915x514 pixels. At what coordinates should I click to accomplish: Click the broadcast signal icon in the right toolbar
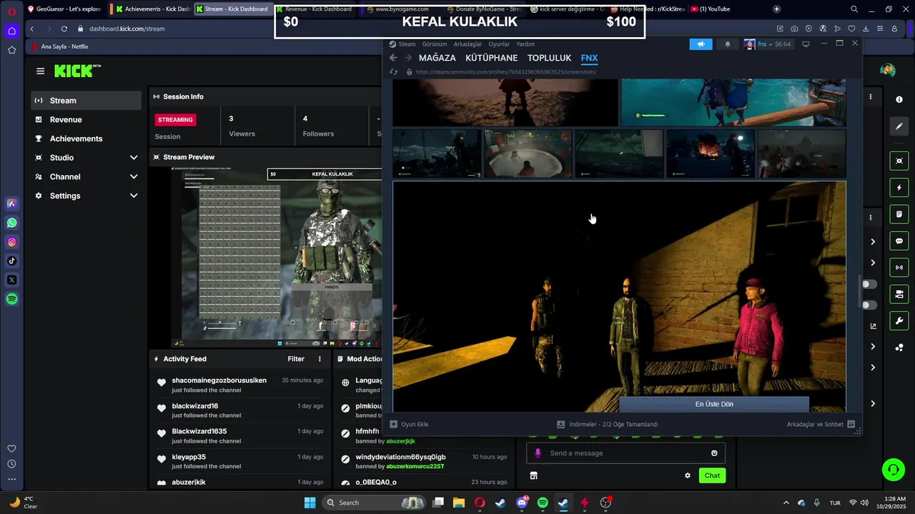[x=899, y=268]
